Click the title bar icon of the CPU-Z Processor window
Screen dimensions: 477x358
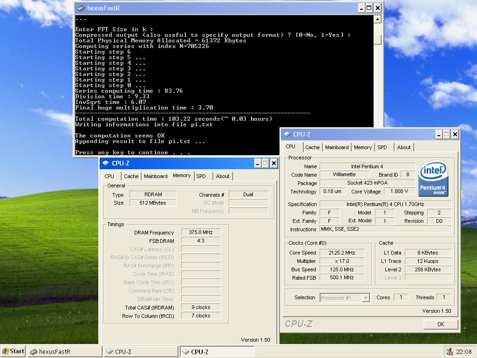coord(287,134)
